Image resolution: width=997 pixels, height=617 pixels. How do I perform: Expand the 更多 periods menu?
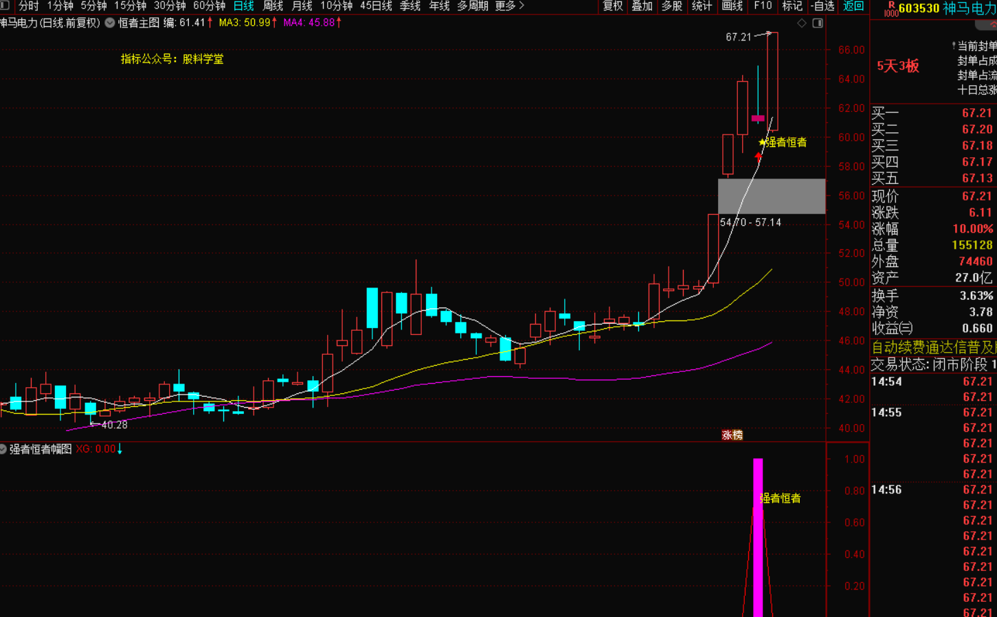pos(509,6)
